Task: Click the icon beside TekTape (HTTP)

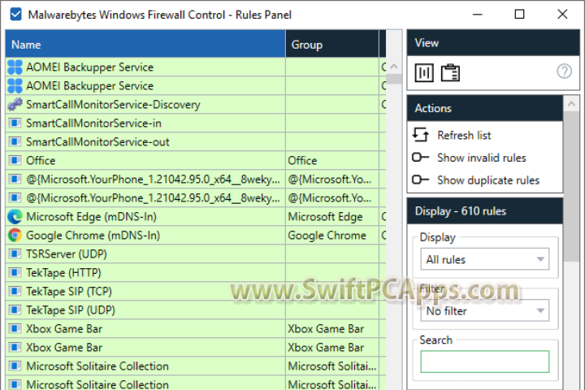Action: (15, 272)
